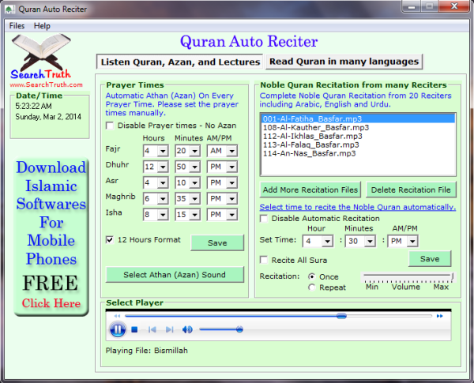Check the Recite All Sura box
The height and width of the screenshot is (383, 474).
point(264,260)
